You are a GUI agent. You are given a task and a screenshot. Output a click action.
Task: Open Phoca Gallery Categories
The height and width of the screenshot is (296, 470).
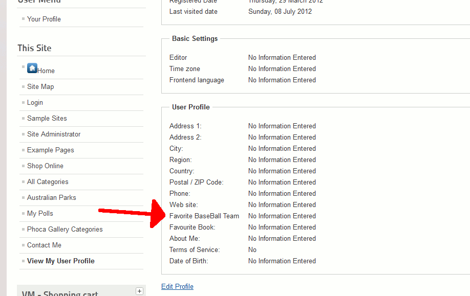pos(65,230)
